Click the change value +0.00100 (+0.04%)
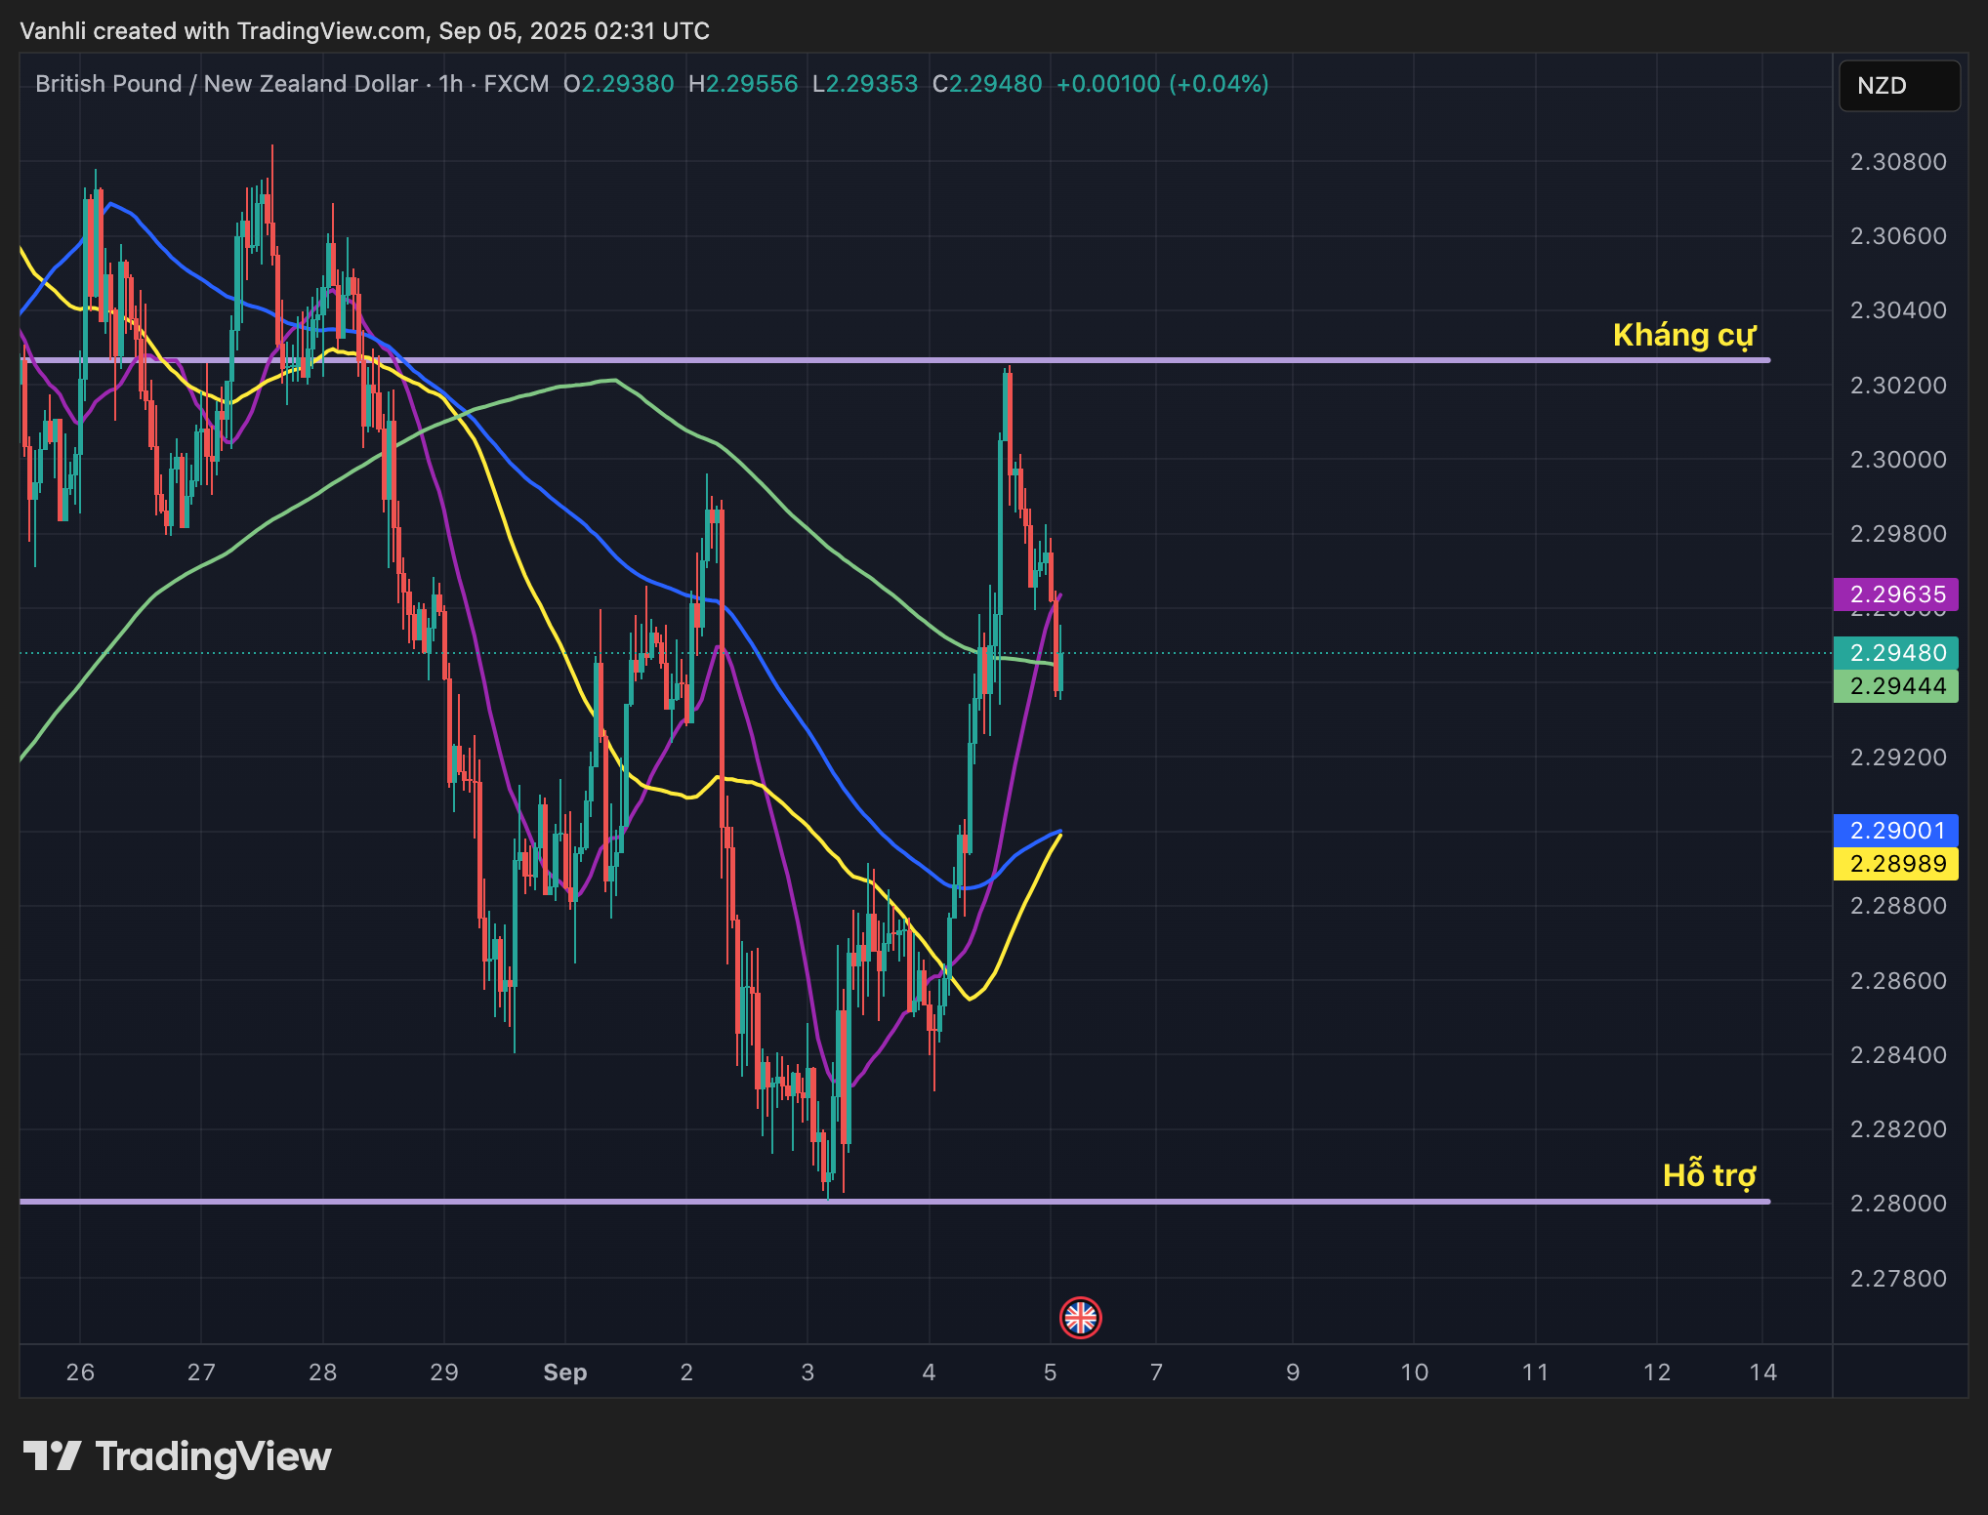 (x=1163, y=84)
